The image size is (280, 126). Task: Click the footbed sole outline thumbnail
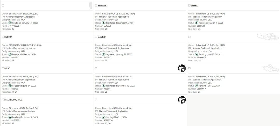point(90,5)
